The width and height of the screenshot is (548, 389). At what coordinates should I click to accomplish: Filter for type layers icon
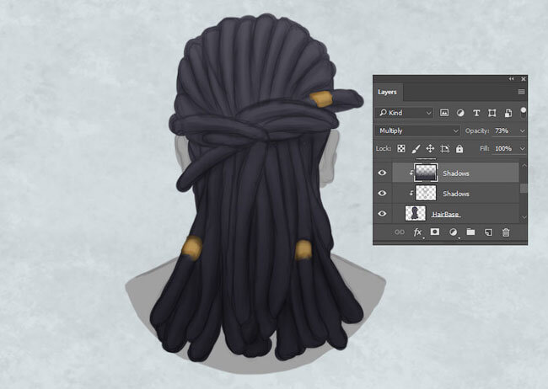point(476,113)
